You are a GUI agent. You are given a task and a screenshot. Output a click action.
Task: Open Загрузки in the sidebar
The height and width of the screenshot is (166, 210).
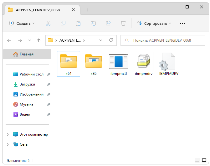pos(24,84)
